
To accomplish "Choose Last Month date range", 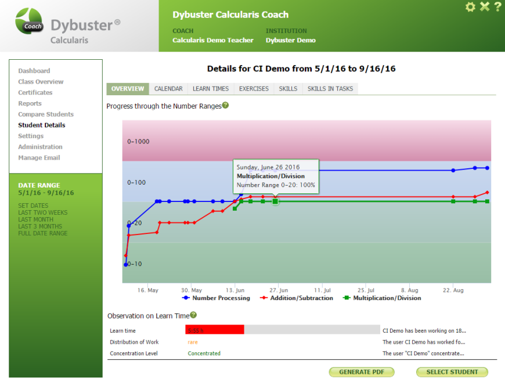I will (36, 219).
